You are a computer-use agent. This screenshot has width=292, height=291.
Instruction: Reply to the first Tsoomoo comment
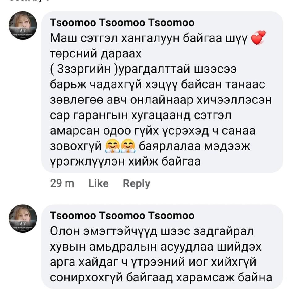click(136, 183)
